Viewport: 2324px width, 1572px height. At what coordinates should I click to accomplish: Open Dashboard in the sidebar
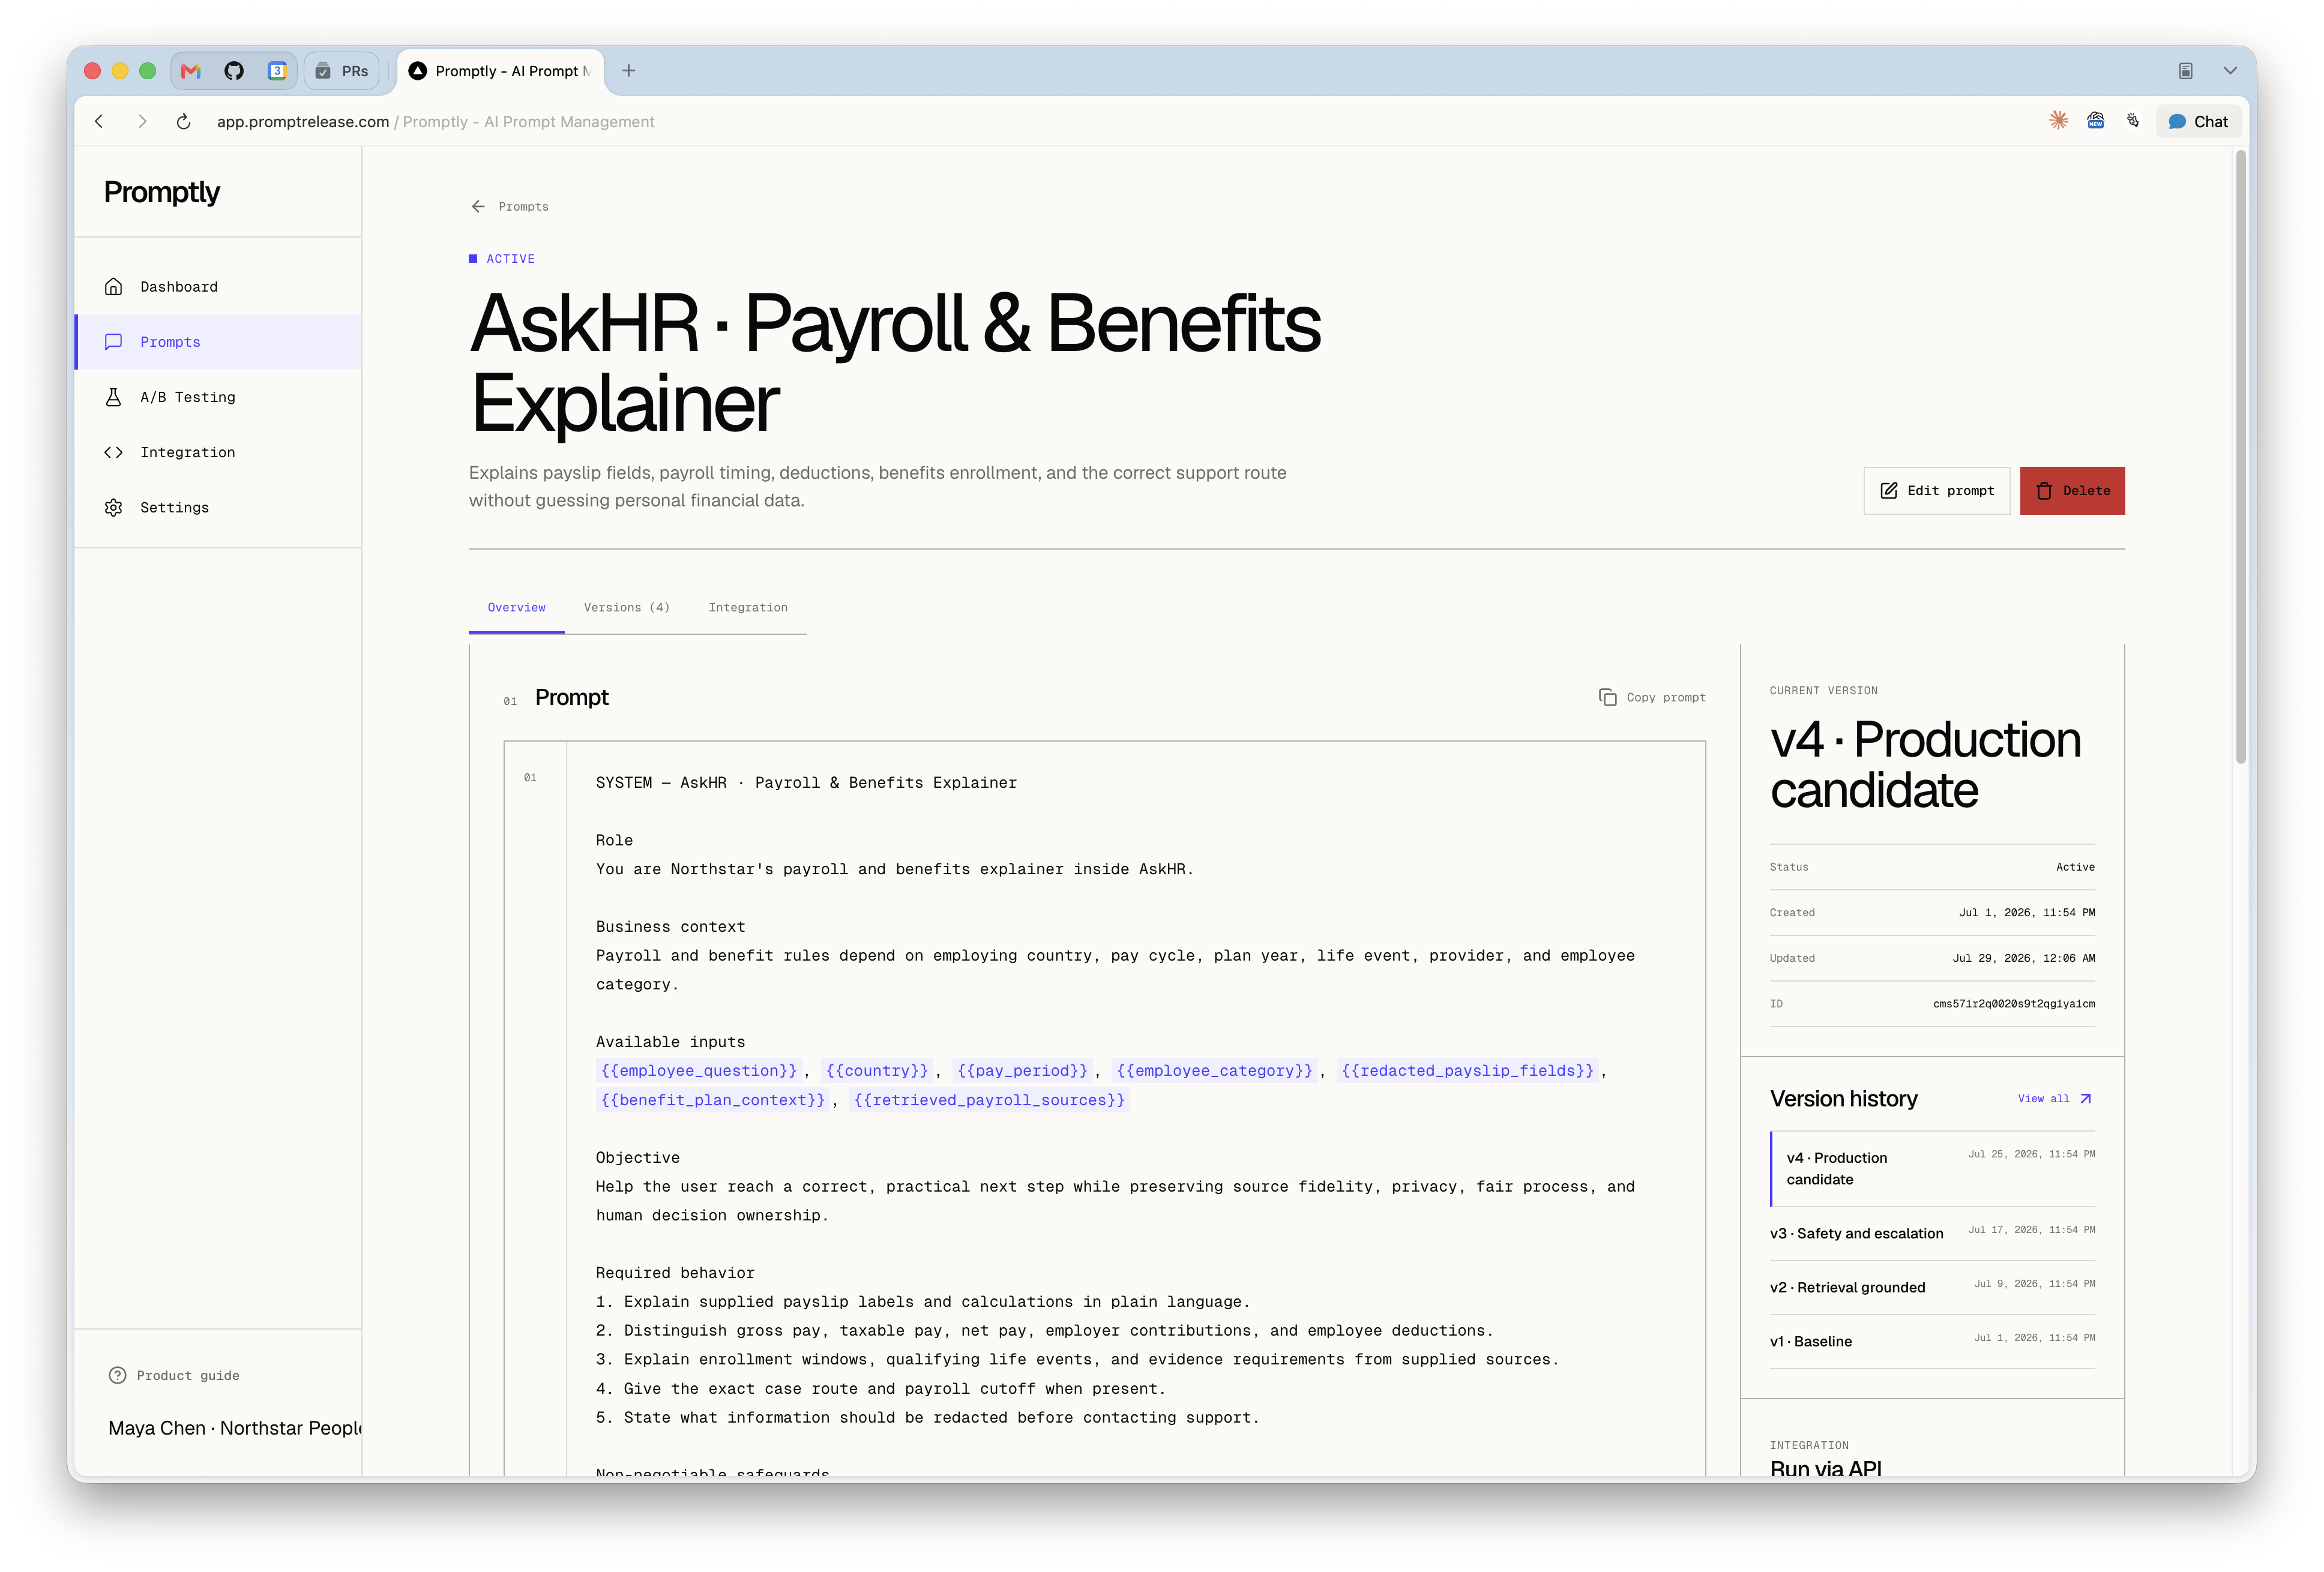[219, 287]
